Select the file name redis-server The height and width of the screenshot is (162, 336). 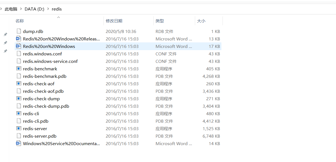pyautogui.click(x=35, y=128)
